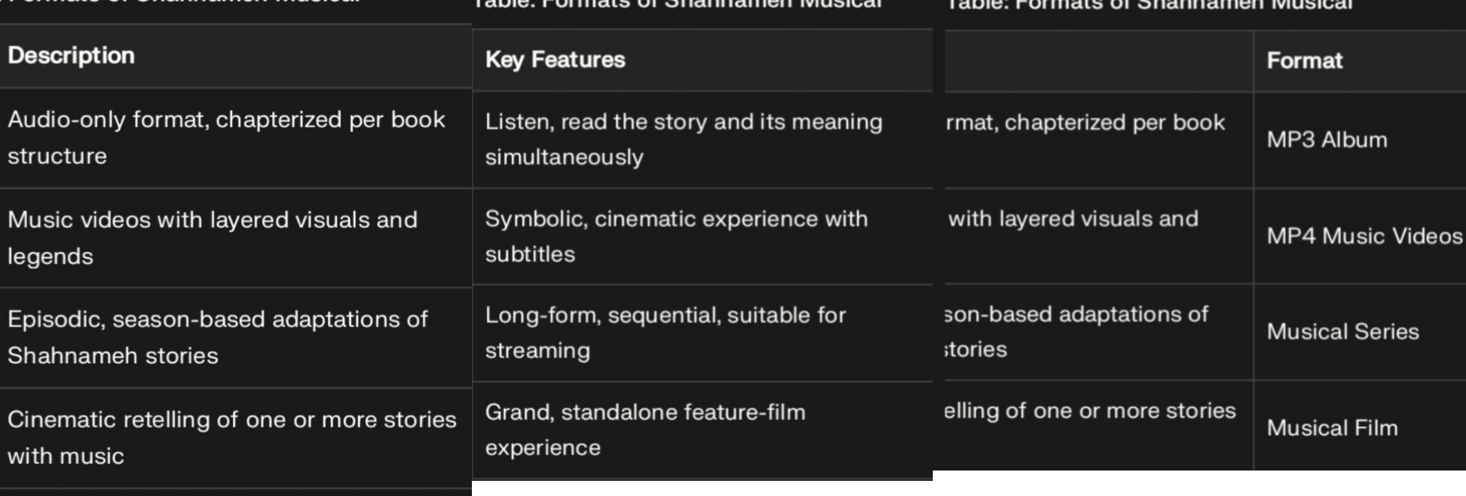Viewport: 1466px width, 496px height.
Task: Select the "Listen, read the story" feature cell
Action: click(683, 139)
